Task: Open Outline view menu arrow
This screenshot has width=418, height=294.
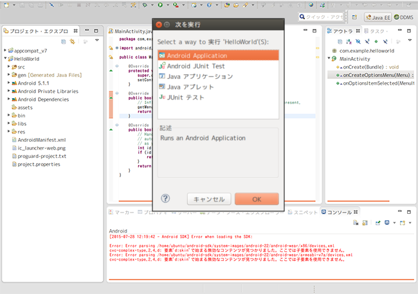Action: pyautogui.click(x=410, y=40)
